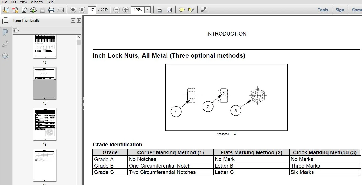Click thumbnails scrollbar up arrow

(x=79, y=37)
